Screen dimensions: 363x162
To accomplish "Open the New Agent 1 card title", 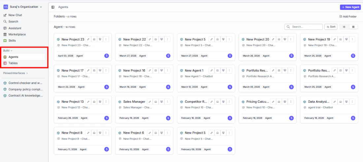I will [194, 70].
